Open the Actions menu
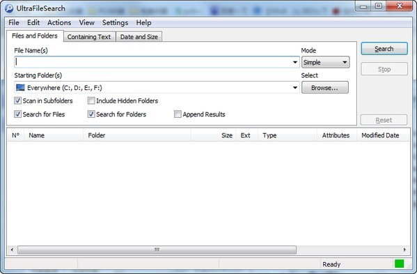Screen dimensions: 417x274 coord(59,22)
